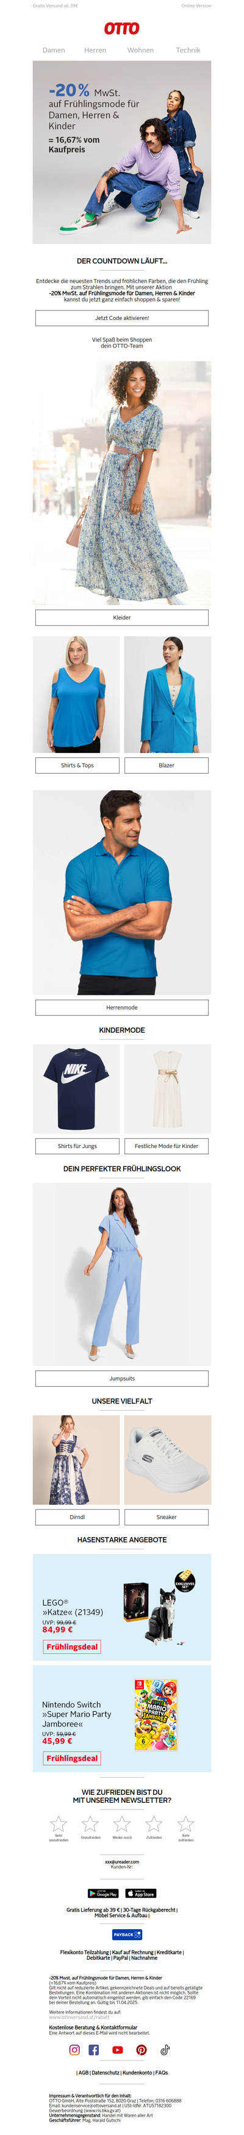
Task: Open the Wohnen navigation tab
Action: pyautogui.click(x=141, y=49)
